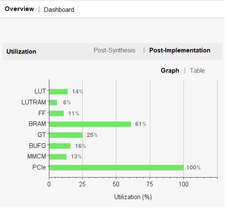Switch to the Dashboard view
Image resolution: width=229 pixels, height=208 pixels.
click(x=59, y=10)
